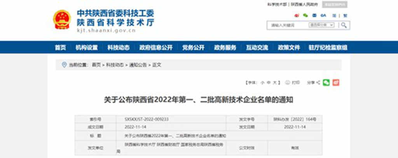The image size is (398, 158).
Task: Click the 发文单位 issuing departments text
Action: click(171, 148)
